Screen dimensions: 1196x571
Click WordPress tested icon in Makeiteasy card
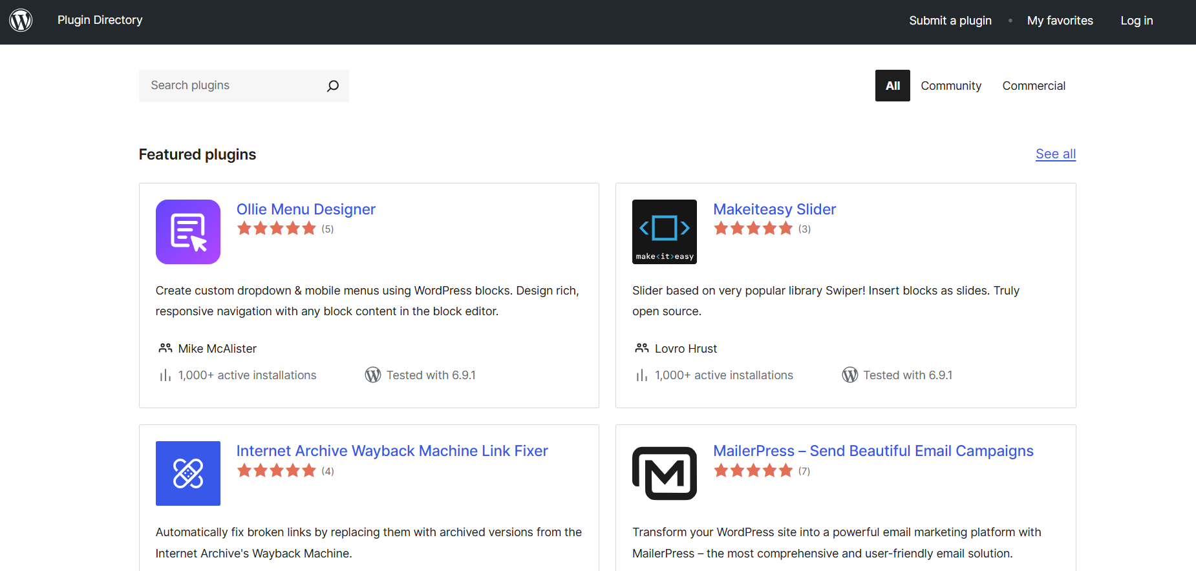point(850,375)
